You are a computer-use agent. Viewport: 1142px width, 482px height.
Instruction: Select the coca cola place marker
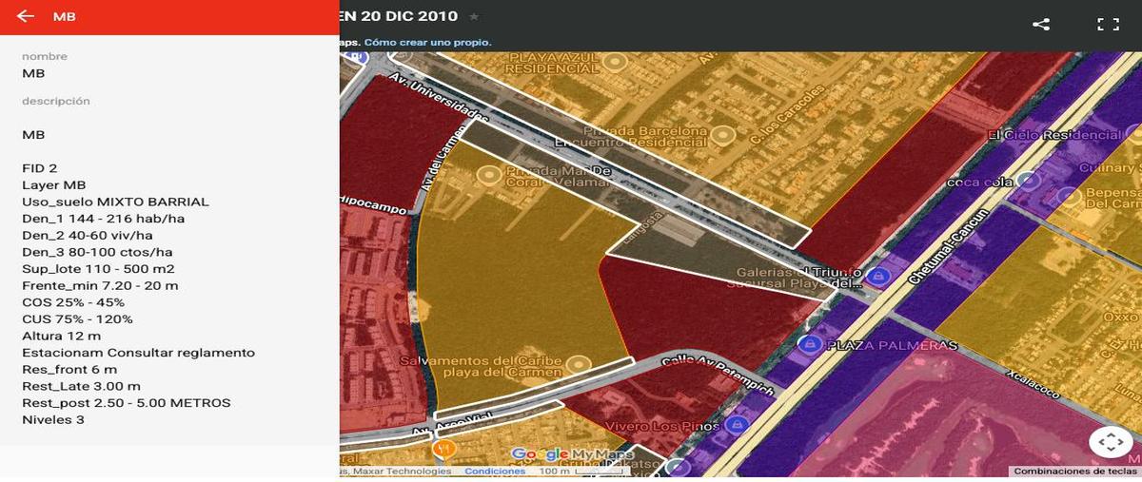click(x=1027, y=180)
